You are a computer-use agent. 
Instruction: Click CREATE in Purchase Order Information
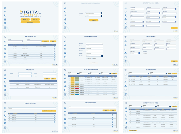tap(94, 20)
